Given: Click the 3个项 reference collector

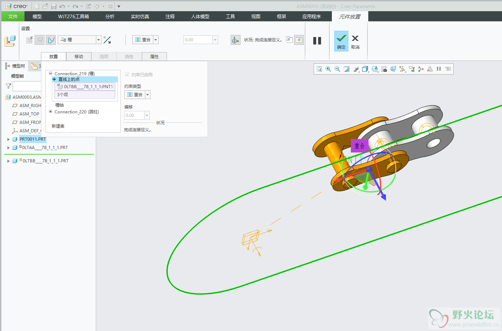Looking at the screenshot, I should [x=85, y=94].
